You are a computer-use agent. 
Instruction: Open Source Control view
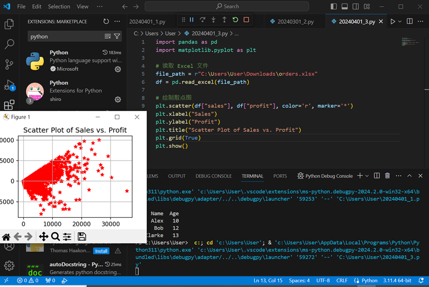pyautogui.click(x=9, y=65)
